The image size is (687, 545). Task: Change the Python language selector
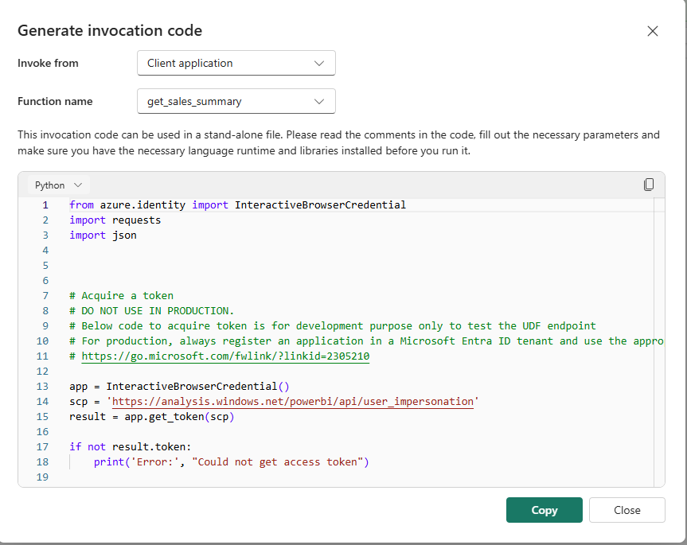pyautogui.click(x=59, y=185)
